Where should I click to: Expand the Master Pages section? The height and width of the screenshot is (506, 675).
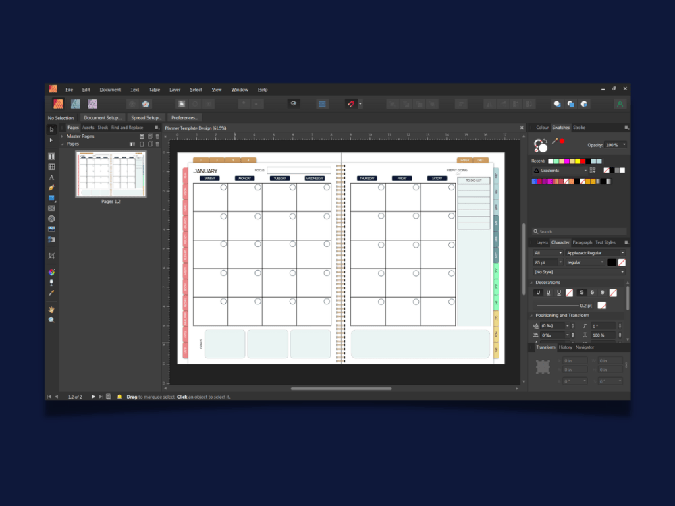click(x=62, y=136)
